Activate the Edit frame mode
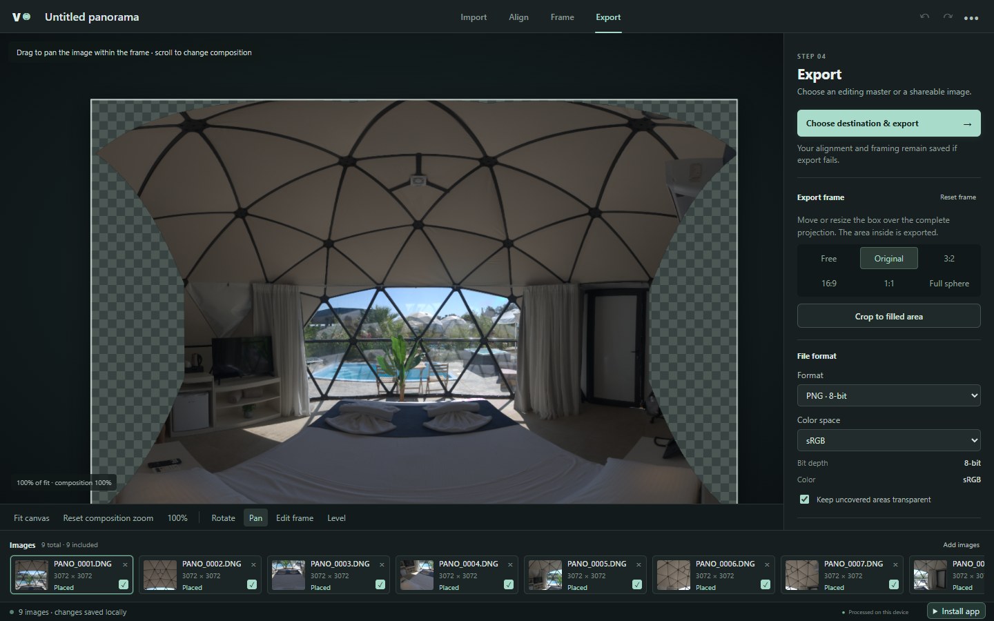 295,518
